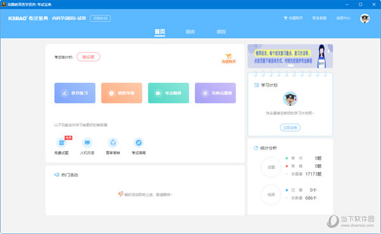Minimize the 考试宝典 window

point(347,4)
